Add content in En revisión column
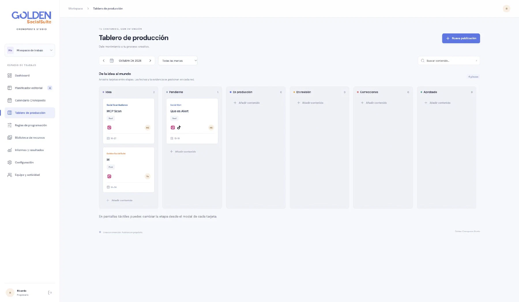The width and height of the screenshot is (519, 302). 310,103
